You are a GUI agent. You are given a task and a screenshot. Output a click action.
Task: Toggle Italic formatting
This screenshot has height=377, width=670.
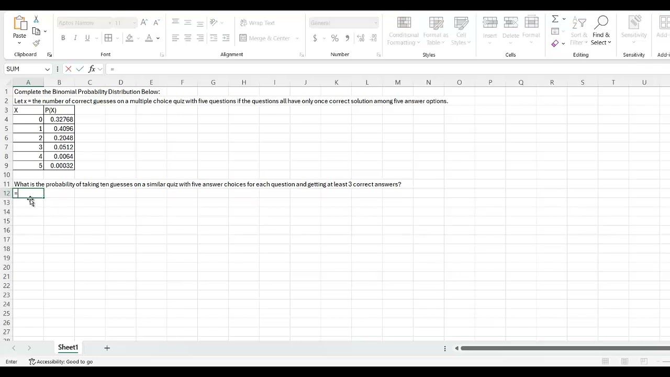pyautogui.click(x=75, y=38)
